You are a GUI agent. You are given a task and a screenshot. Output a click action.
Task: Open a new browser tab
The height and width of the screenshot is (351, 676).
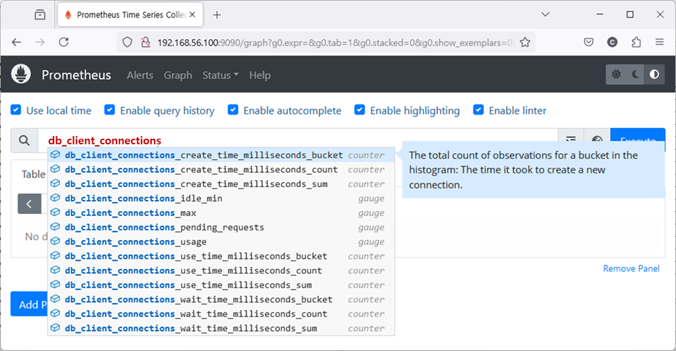pos(217,15)
